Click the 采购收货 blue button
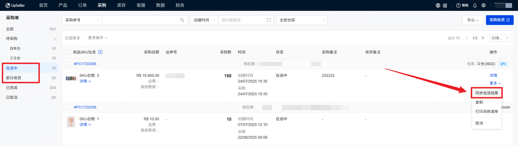The image size is (518, 146). pyautogui.click(x=499, y=20)
